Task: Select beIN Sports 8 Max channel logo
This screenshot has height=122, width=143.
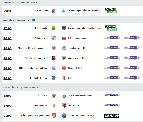Action: 132,68
